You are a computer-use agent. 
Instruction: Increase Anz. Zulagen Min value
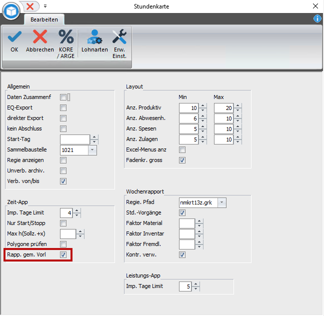click(x=202, y=137)
